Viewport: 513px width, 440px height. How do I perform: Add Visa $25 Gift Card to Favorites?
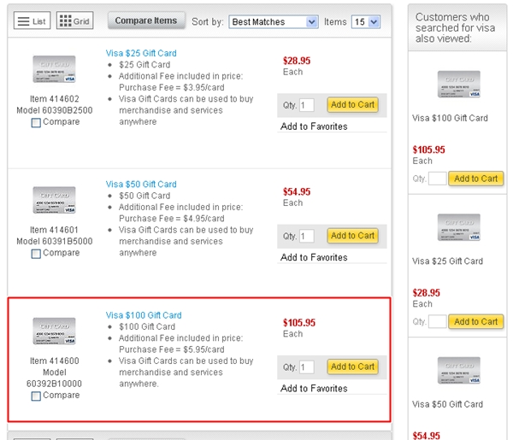click(x=314, y=126)
